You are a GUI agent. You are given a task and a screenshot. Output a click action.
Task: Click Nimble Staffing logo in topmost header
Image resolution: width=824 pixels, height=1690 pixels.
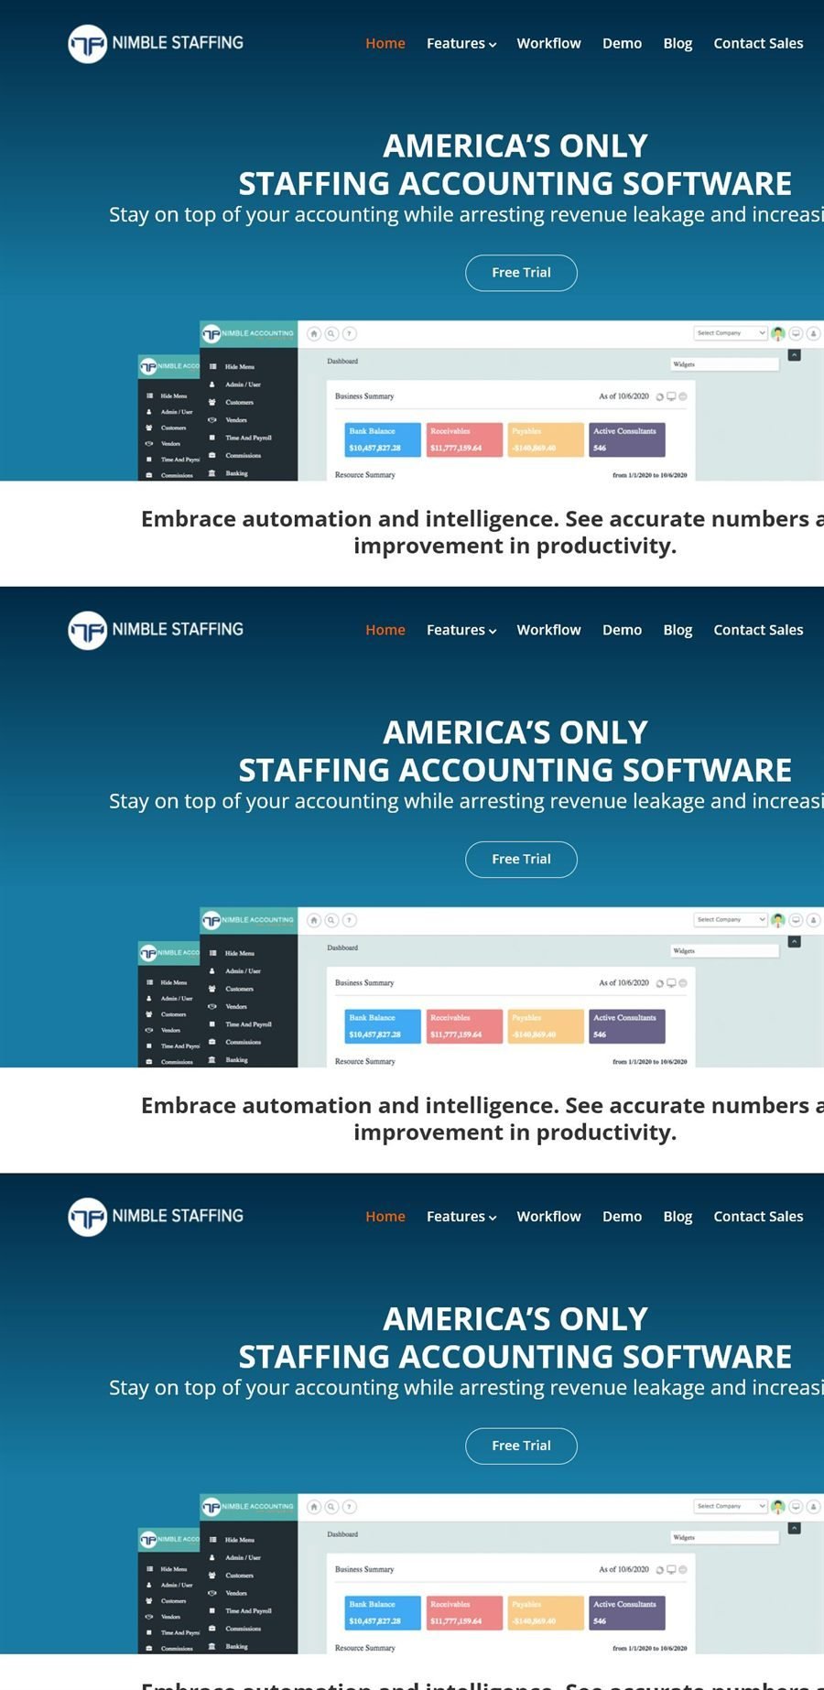pos(156,43)
